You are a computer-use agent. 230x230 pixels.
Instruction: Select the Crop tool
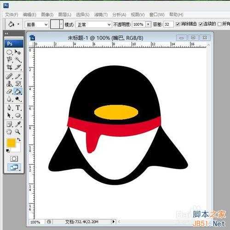[9, 67]
